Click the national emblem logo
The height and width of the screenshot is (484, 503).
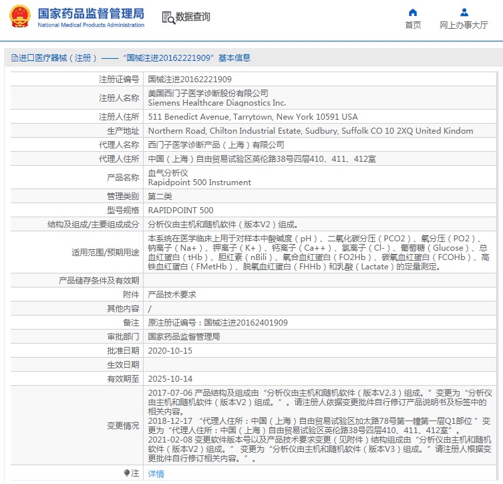click(20, 16)
